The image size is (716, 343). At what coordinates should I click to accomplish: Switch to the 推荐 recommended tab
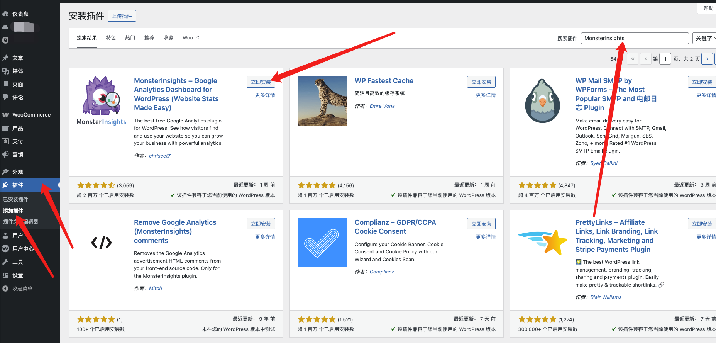pos(149,38)
